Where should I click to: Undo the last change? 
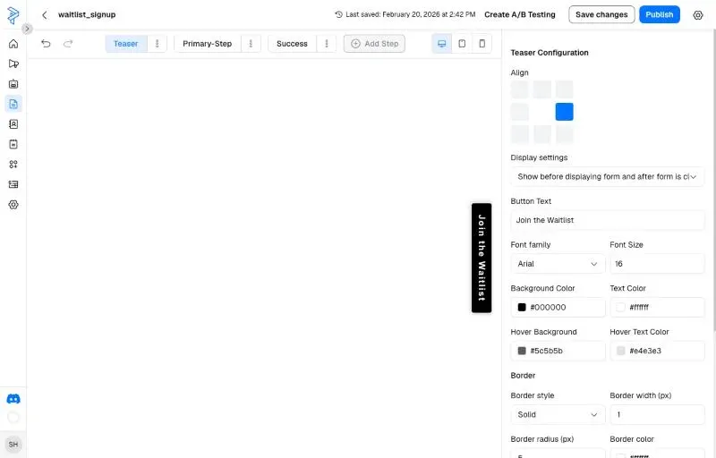pyautogui.click(x=46, y=43)
